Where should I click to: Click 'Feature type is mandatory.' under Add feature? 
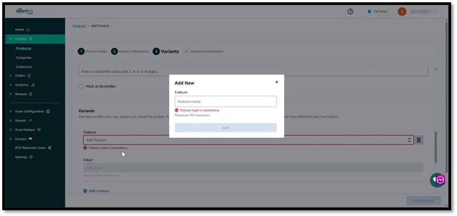coord(108,148)
